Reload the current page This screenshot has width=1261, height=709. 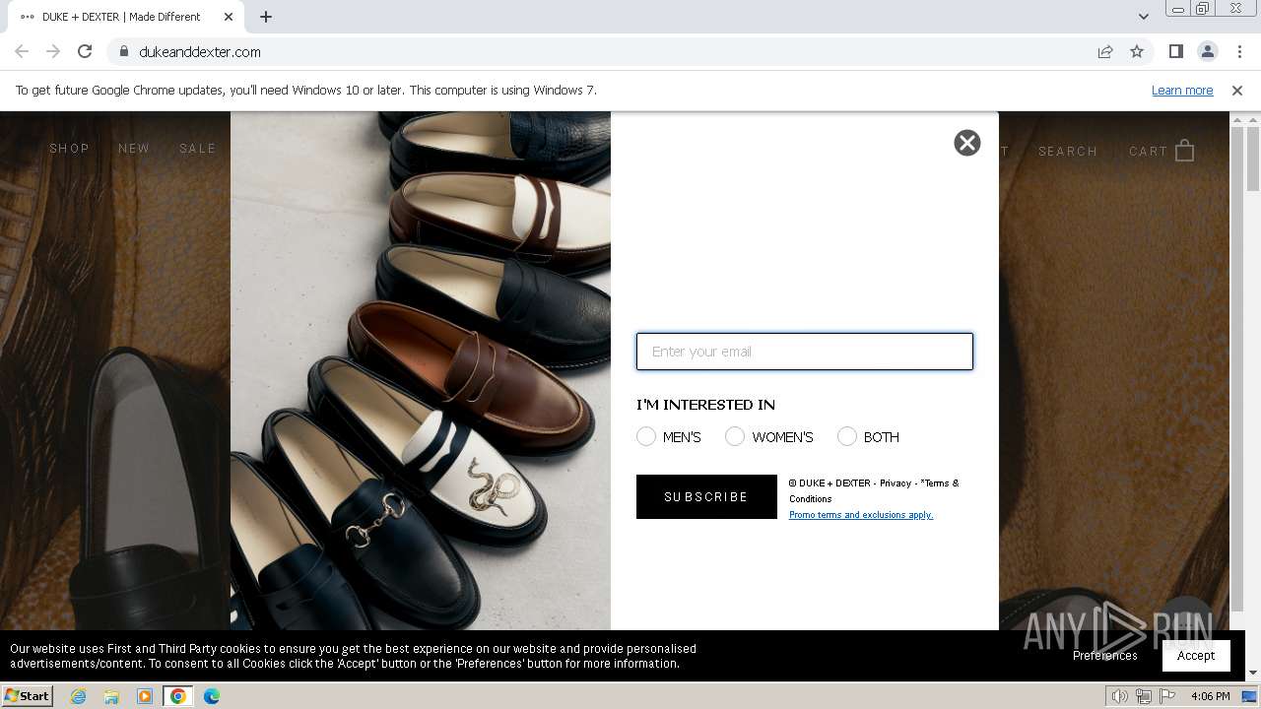coord(85,52)
